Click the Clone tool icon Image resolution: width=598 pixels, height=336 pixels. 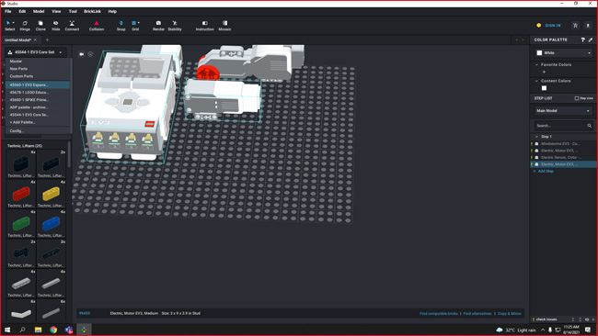tap(40, 26)
